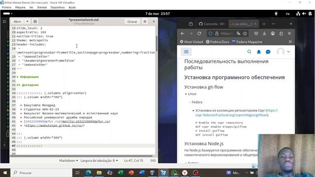Click the GNOME Activities workspace pill

point(6,13)
